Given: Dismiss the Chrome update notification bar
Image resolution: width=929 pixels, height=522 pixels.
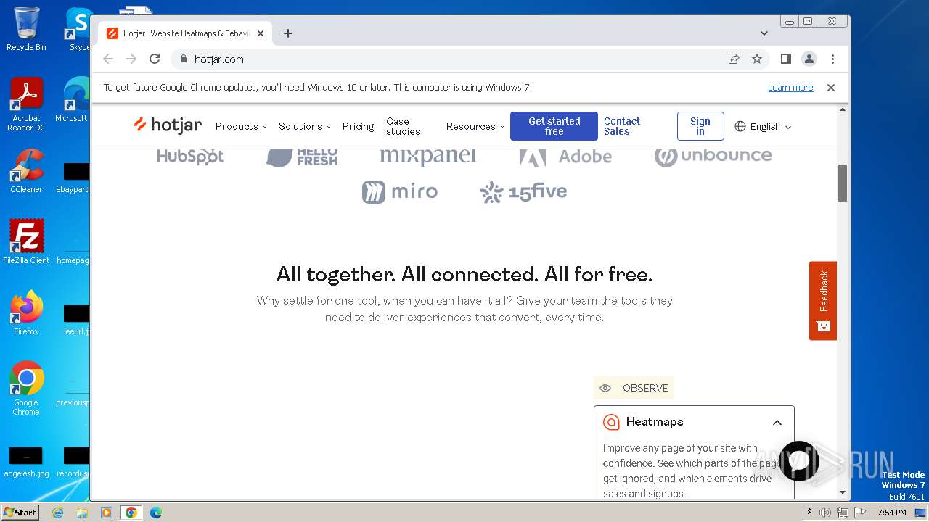Looking at the screenshot, I should tap(831, 88).
